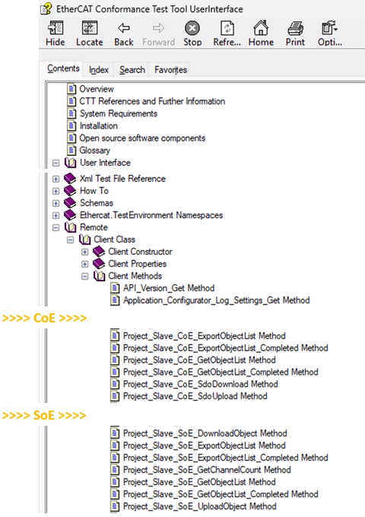
Task: Click the open book icon of User Interface
Action: (x=70, y=163)
